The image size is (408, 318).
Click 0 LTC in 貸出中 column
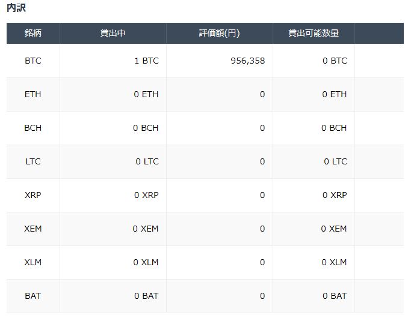point(147,161)
